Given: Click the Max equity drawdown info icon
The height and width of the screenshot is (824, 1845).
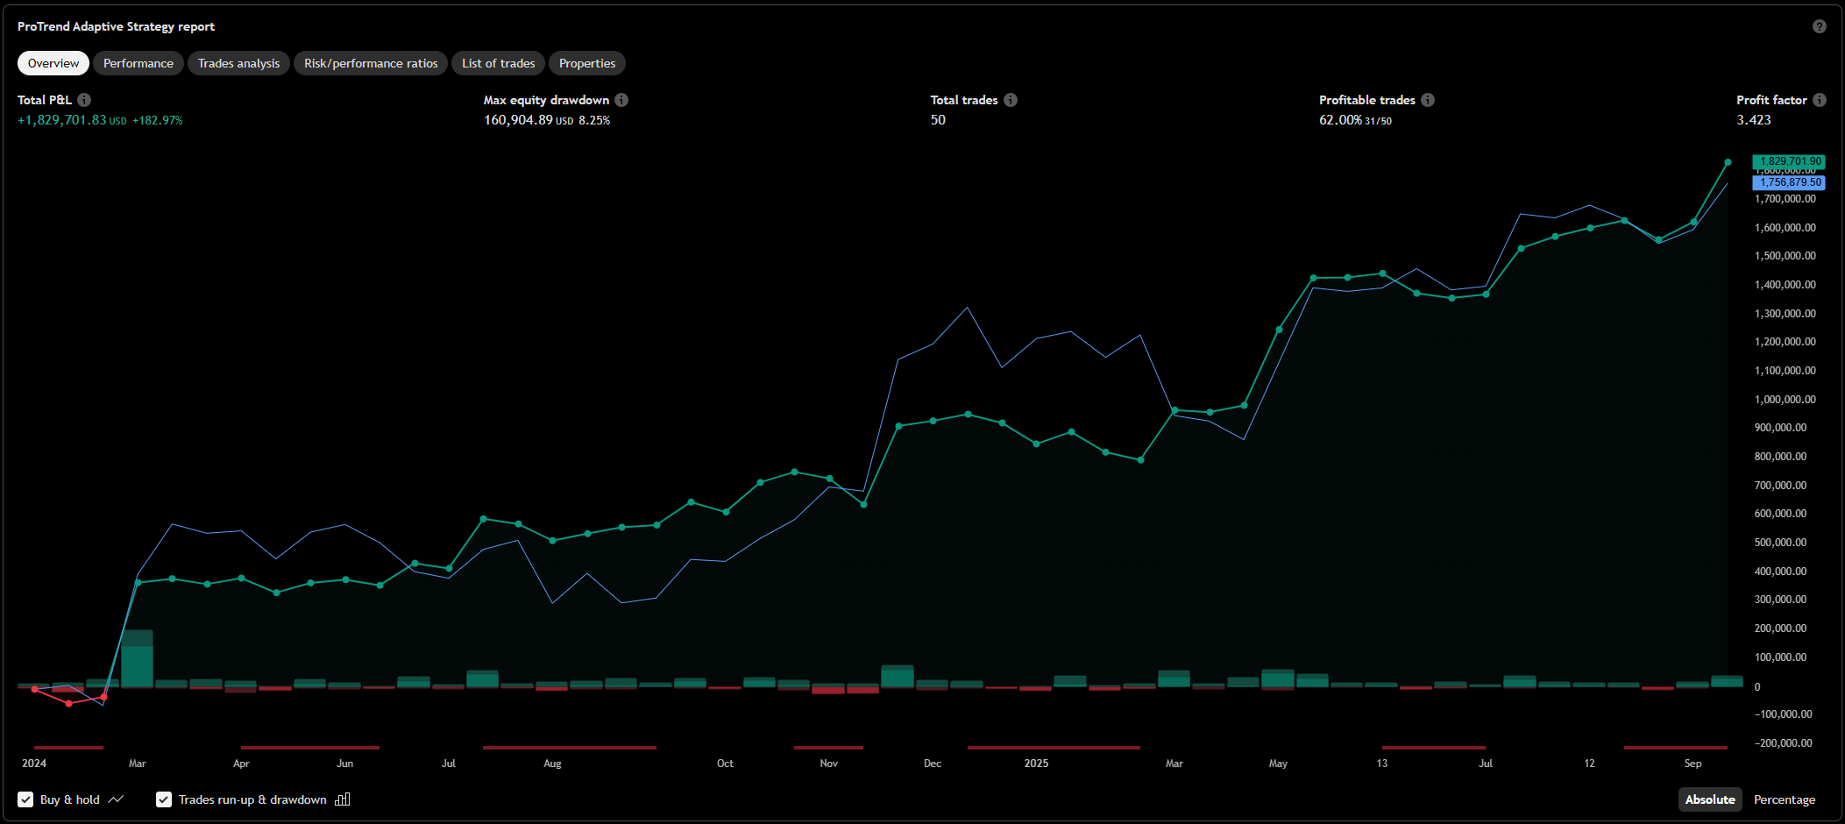Looking at the screenshot, I should point(622,100).
